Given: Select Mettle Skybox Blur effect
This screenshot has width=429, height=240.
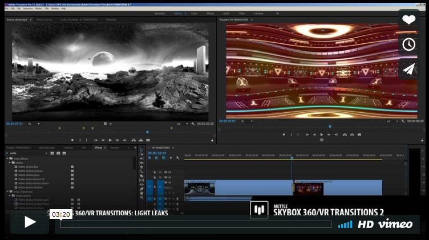Looking at the screenshot, I should coord(28,166).
